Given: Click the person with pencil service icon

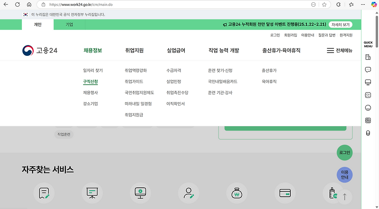Looking at the screenshot, I should (x=189, y=193).
